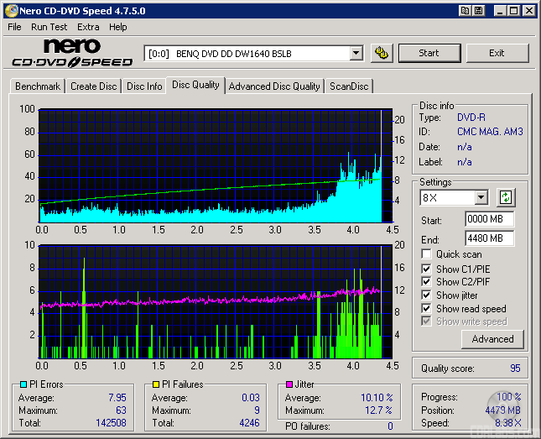Click the yellow PI Failures legend square
The height and width of the screenshot is (439, 541).
156,385
